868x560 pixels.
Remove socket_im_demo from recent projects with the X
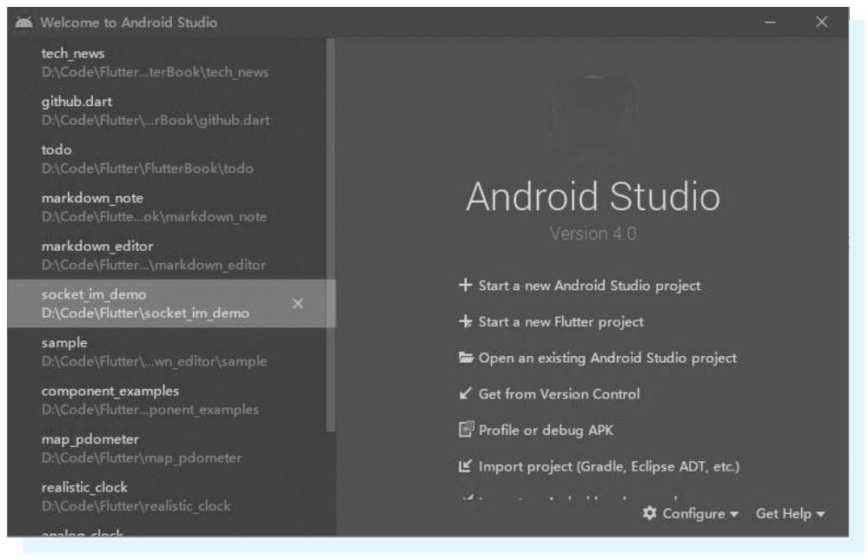click(297, 303)
